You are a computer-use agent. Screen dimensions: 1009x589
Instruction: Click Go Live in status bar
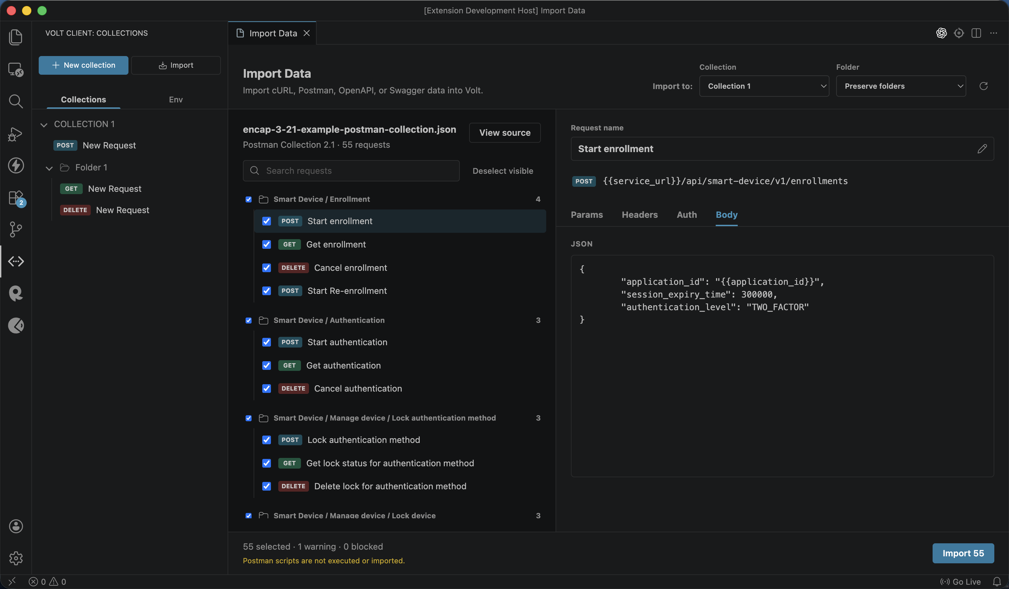(x=961, y=581)
